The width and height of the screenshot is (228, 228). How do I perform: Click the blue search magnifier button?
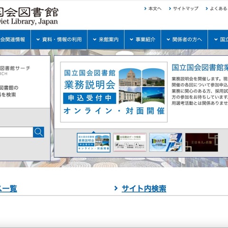pyautogui.click(x=38, y=132)
